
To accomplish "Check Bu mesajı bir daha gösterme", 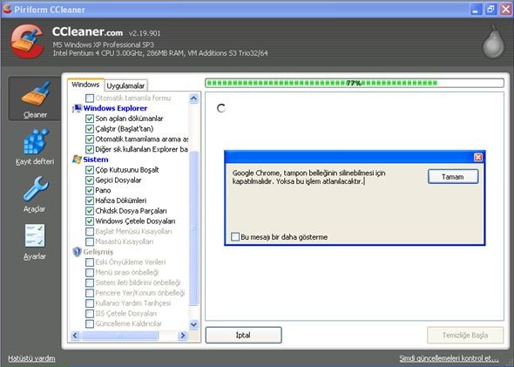I will pyautogui.click(x=235, y=237).
